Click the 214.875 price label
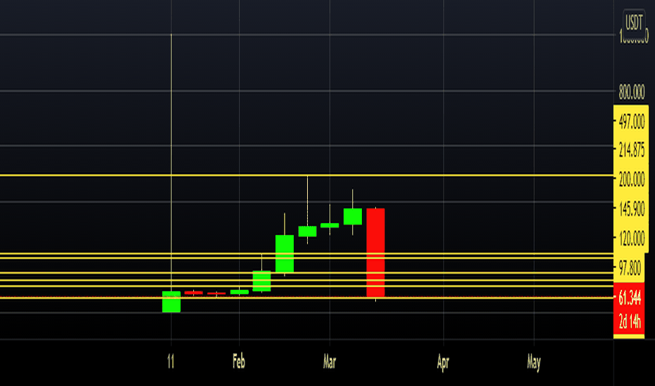The image size is (655, 386). [x=632, y=149]
